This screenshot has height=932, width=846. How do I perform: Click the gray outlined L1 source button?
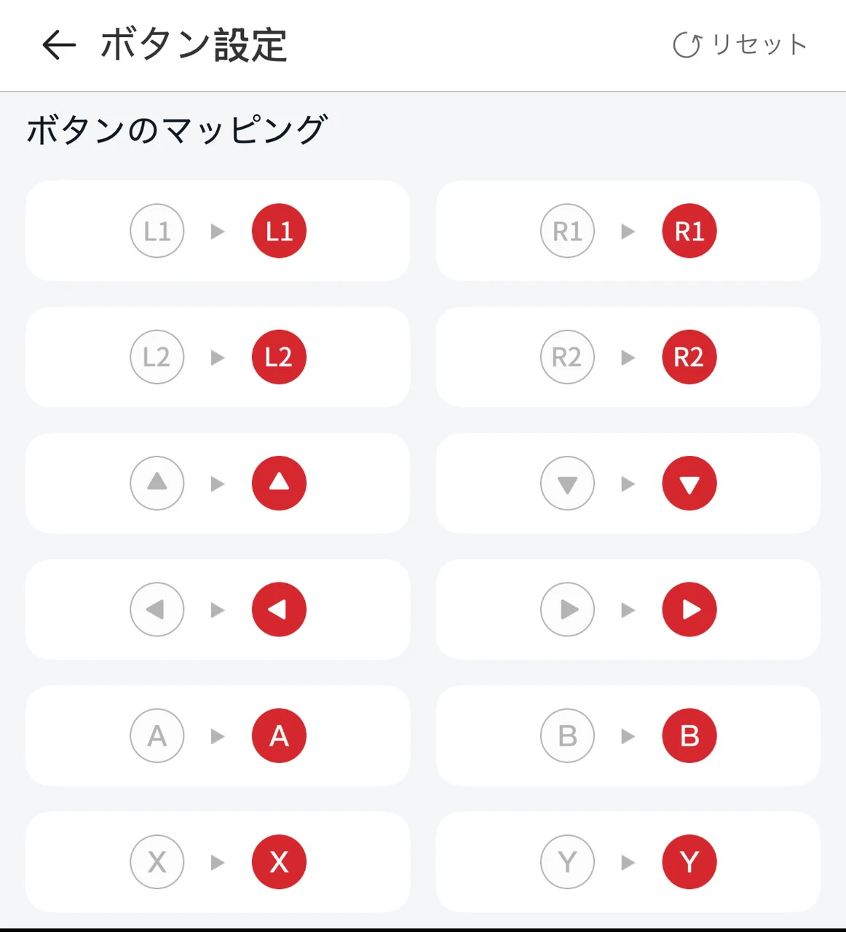(x=157, y=232)
